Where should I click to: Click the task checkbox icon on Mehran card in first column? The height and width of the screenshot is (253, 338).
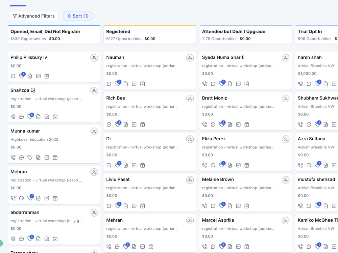pyautogui.click(x=47, y=198)
